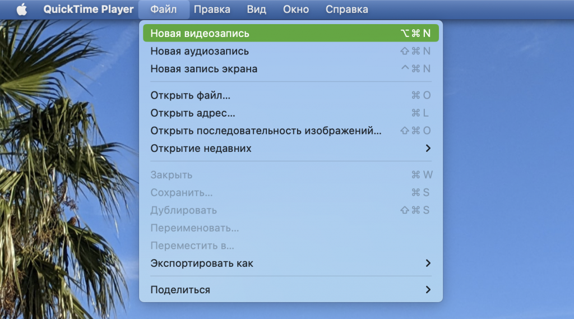Select Открыть адрес…
Viewport: 574px width, 319px height.
pos(291,113)
